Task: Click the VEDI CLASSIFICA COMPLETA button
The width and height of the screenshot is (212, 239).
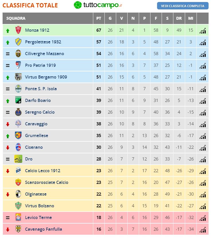Action: pos(183,6)
